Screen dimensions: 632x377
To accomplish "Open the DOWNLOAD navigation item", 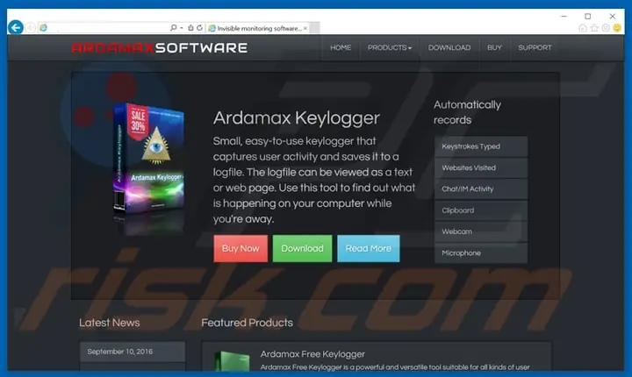I will point(449,47).
